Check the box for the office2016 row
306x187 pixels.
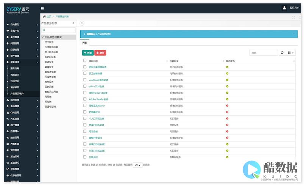point(85,86)
